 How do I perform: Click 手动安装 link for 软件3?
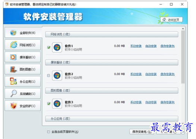[x=136, y=102]
